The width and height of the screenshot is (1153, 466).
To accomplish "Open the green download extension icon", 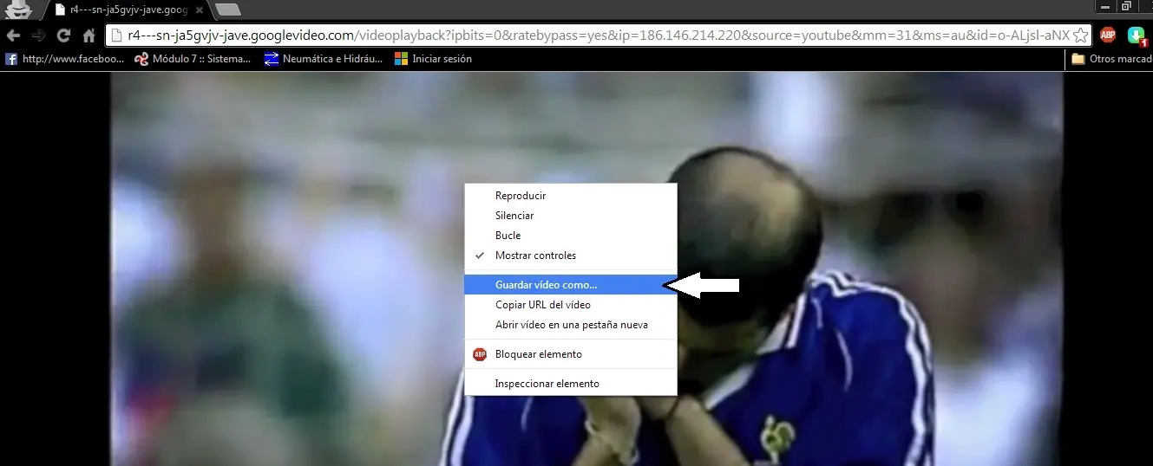I will (1137, 36).
